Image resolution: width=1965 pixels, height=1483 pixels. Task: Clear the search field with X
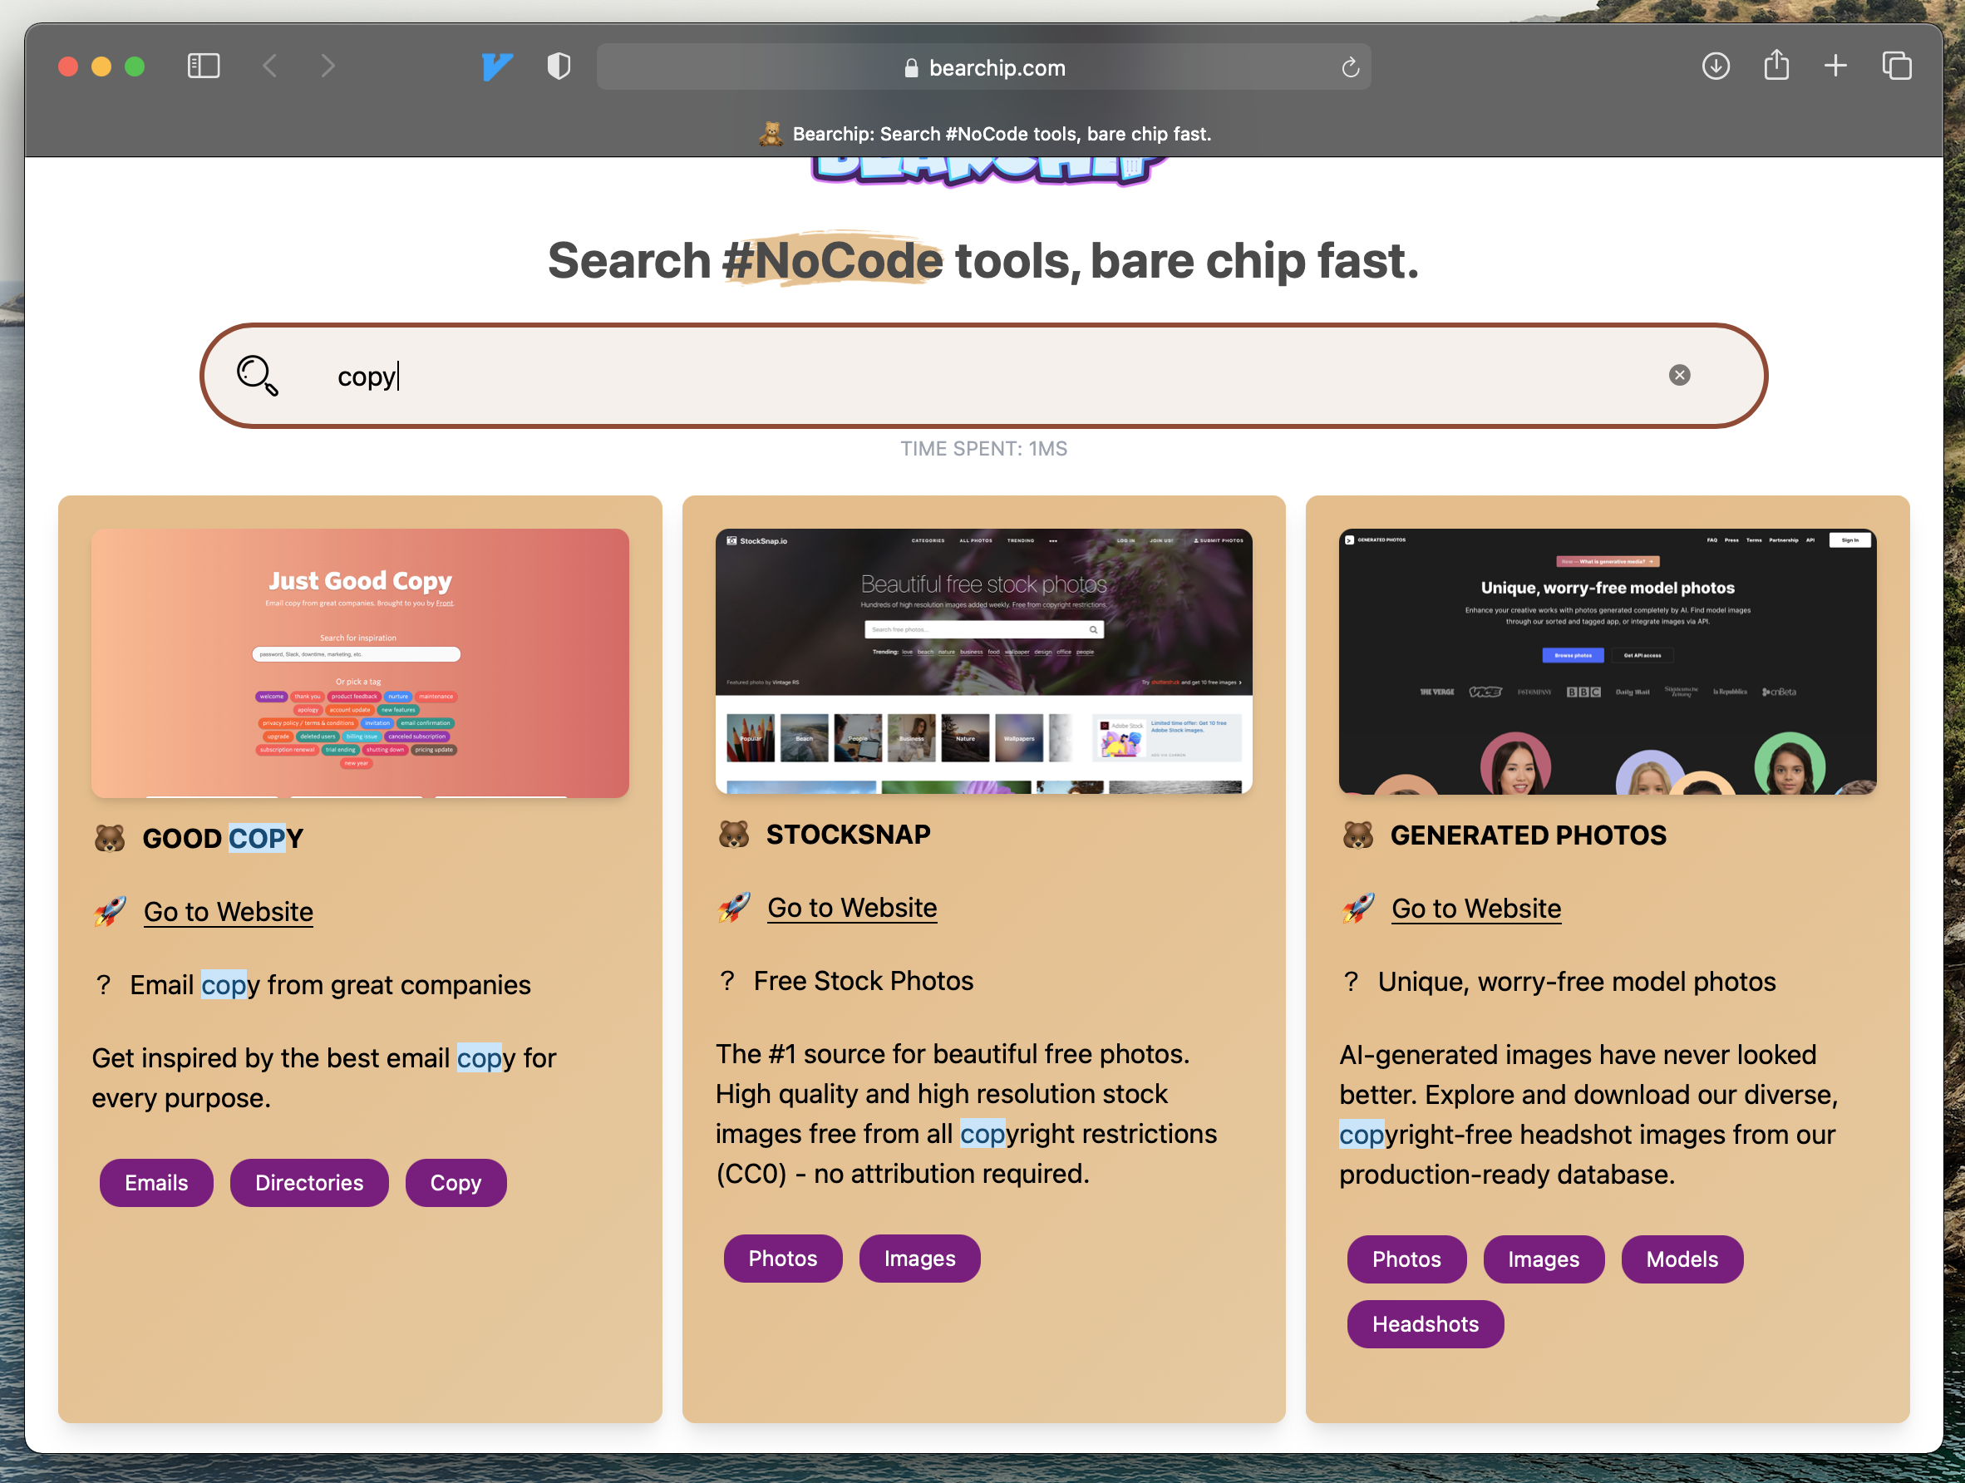(x=1678, y=375)
